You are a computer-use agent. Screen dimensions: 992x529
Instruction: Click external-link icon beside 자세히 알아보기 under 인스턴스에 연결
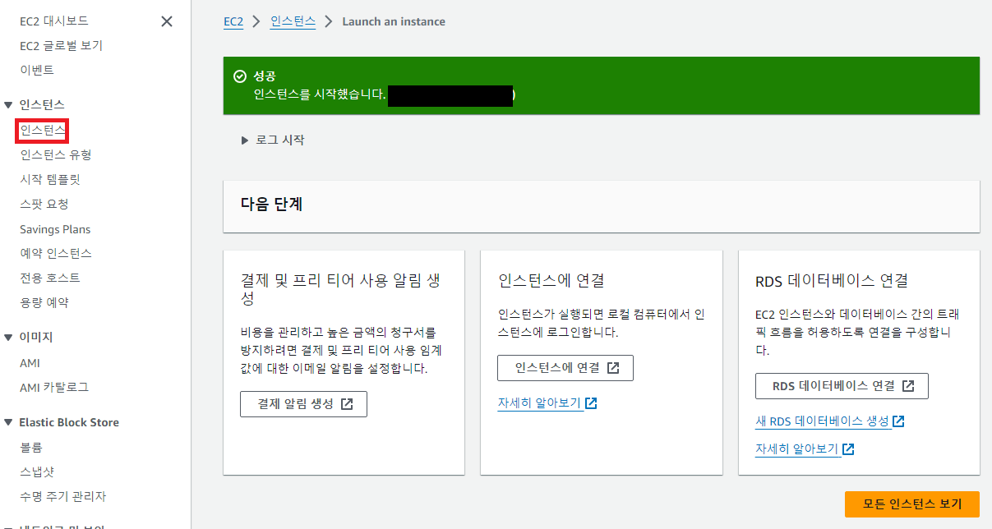(x=591, y=403)
